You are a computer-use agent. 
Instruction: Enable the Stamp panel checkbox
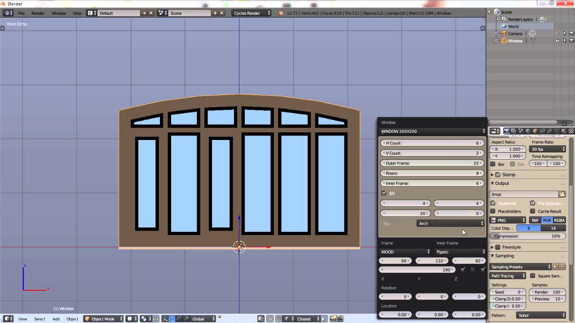498,175
